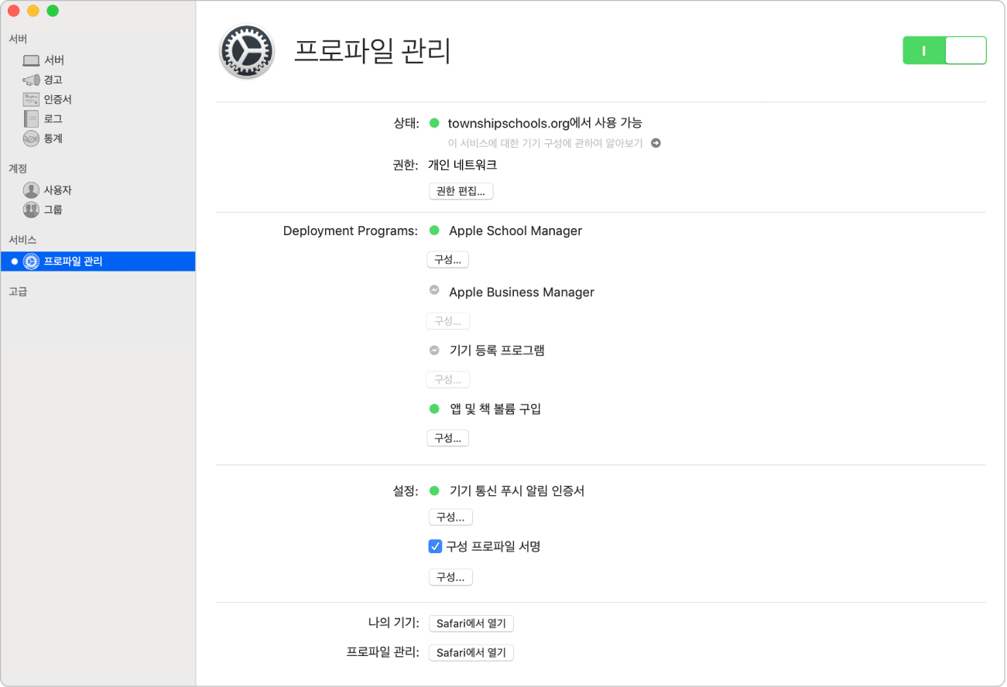Click the 계정 section header in sidebar
This screenshot has height=687, width=1007.
pyautogui.click(x=18, y=168)
